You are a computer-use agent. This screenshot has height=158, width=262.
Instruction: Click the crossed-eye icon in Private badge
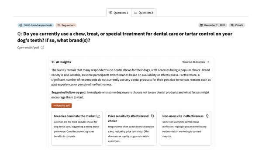pos(232,25)
